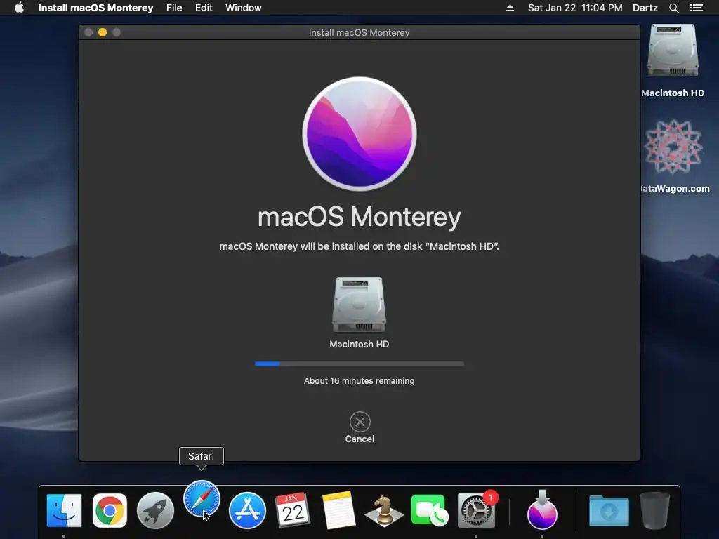Launch Safari from the dock
Viewport: 719px width, 539px height.
point(202,500)
